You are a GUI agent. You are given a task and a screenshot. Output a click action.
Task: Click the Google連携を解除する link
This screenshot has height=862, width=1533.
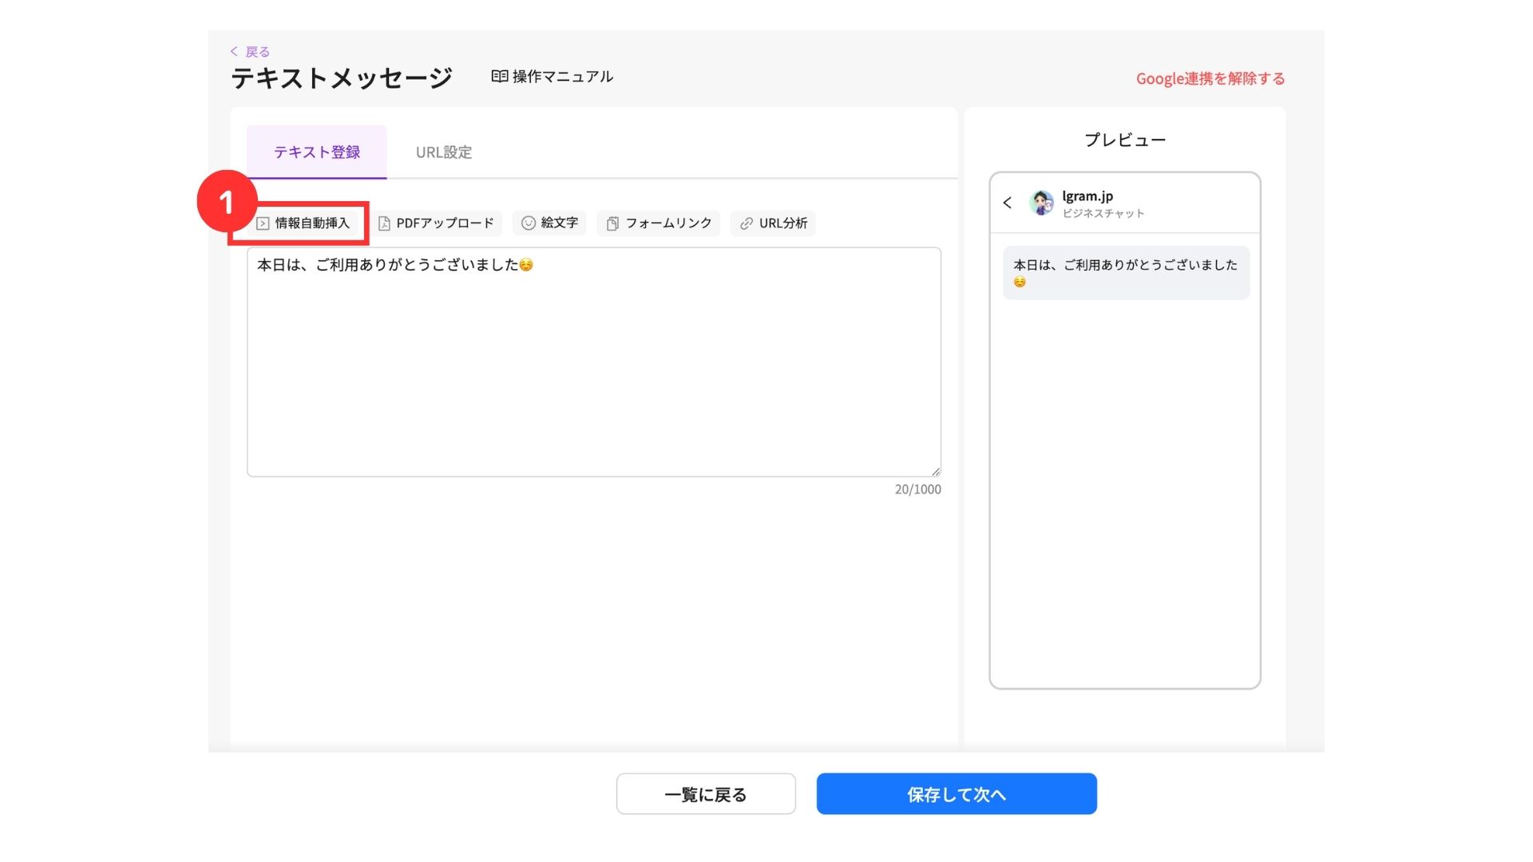[1210, 78]
